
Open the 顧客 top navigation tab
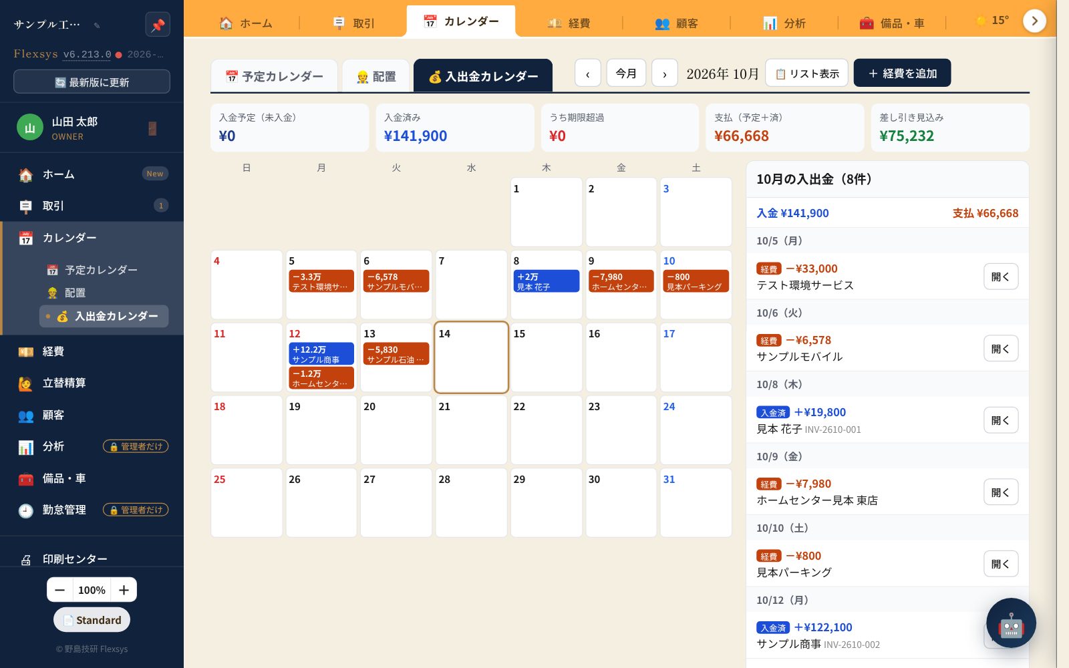(x=676, y=23)
